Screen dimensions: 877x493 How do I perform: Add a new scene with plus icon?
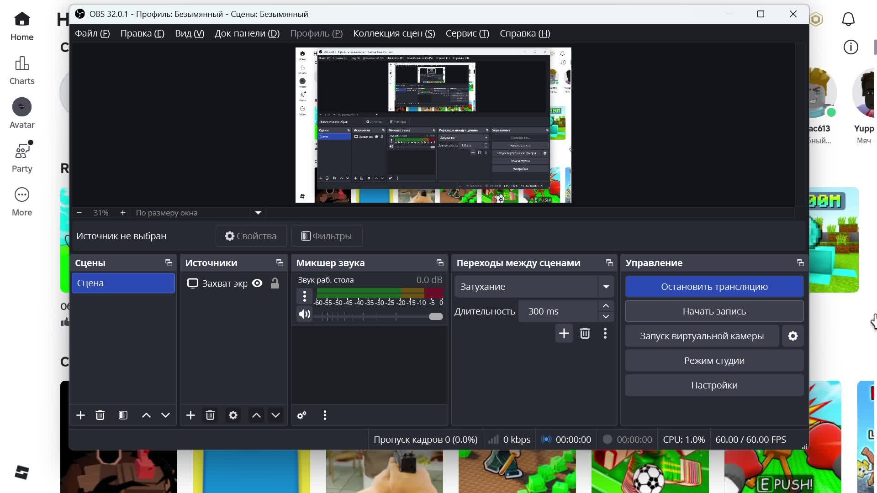point(80,415)
